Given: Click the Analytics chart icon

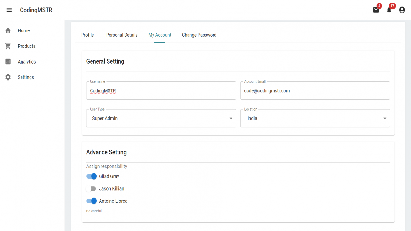Looking at the screenshot, I should coord(8,62).
